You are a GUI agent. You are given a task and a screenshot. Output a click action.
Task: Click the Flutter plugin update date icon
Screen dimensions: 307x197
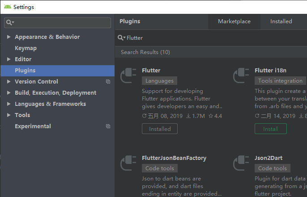pyautogui.click(x=144, y=116)
